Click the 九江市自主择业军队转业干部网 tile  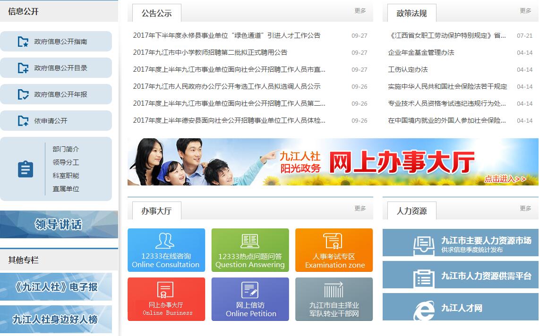[334, 299]
